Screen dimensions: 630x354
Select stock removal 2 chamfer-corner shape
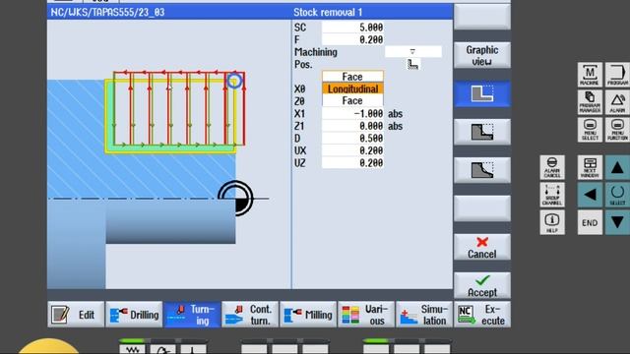click(482, 132)
